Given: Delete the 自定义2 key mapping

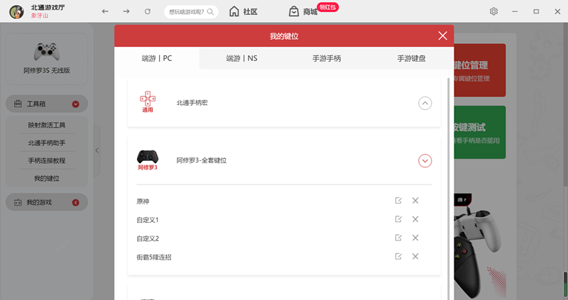Looking at the screenshot, I should click(x=415, y=238).
